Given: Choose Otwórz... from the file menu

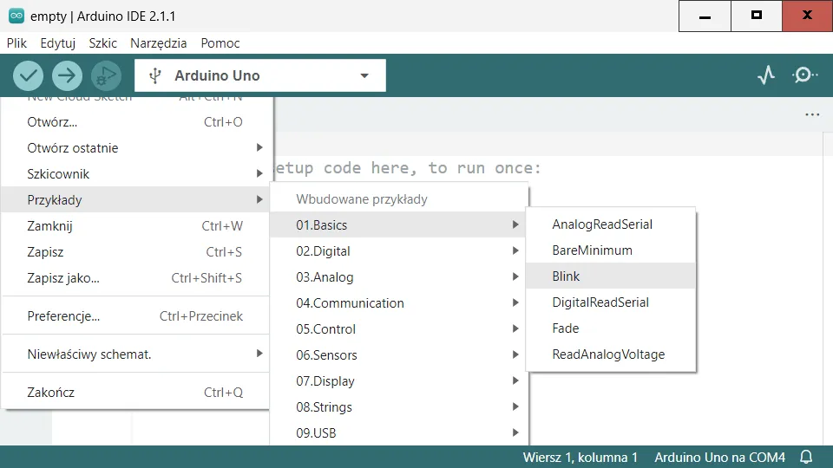Looking at the screenshot, I should click(135, 122).
